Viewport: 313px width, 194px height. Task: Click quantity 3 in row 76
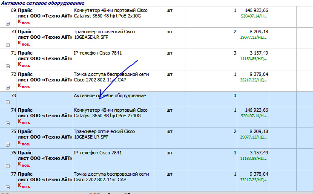235,153
